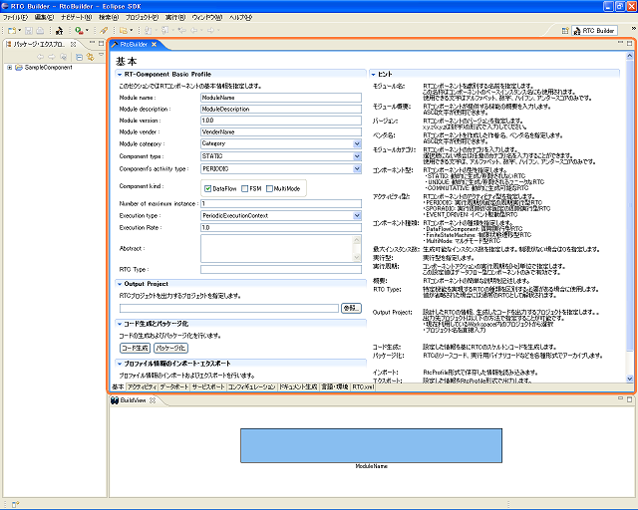Click the Open Type folder toolbar icon
The height and width of the screenshot is (510, 638).
tap(124, 31)
